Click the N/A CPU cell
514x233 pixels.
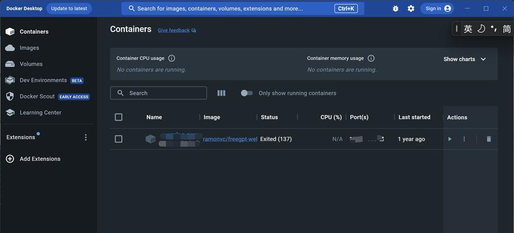click(x=337, y=139)
